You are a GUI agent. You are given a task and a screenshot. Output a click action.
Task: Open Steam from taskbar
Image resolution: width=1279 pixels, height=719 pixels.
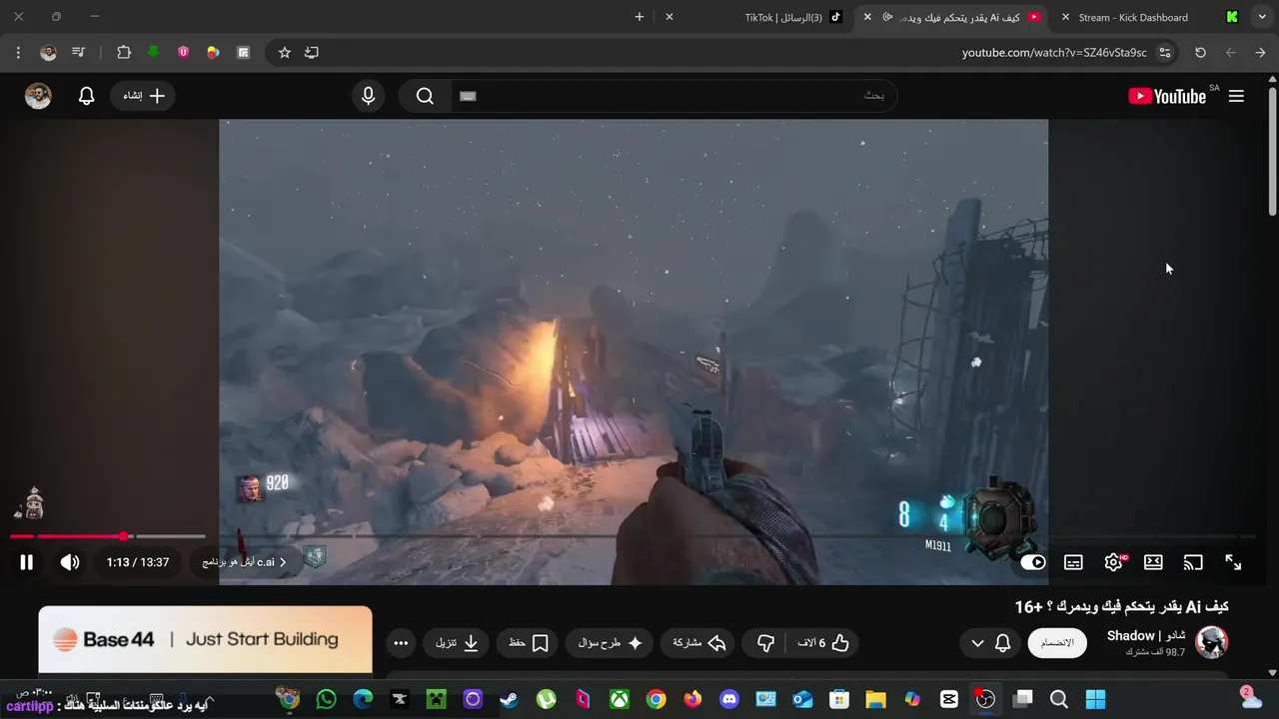[x=510, y=699]
